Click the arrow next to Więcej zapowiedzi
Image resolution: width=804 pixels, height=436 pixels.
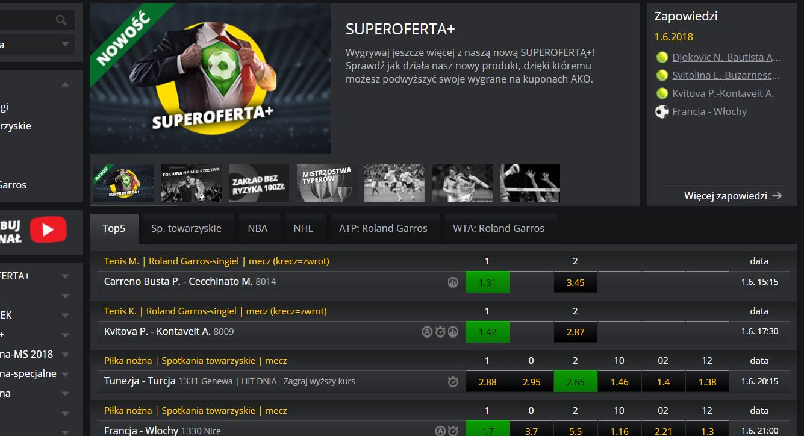coord(777,196)
